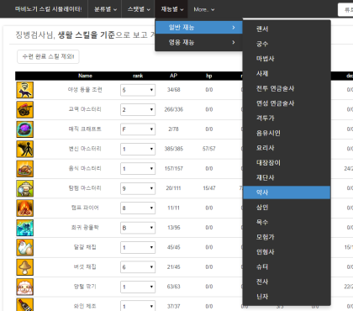The width and height of the screenshot is (353, 311).
Task: Select 목수 from the talent list
Action: click(287, 222)
